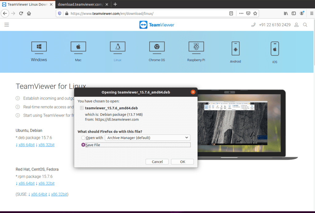Go back with the browser back arrow

pyautogui.click(x=5, y=14)
